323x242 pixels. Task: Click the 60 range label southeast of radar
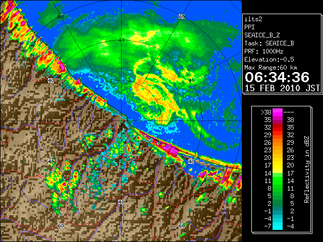tap(182, 225)
